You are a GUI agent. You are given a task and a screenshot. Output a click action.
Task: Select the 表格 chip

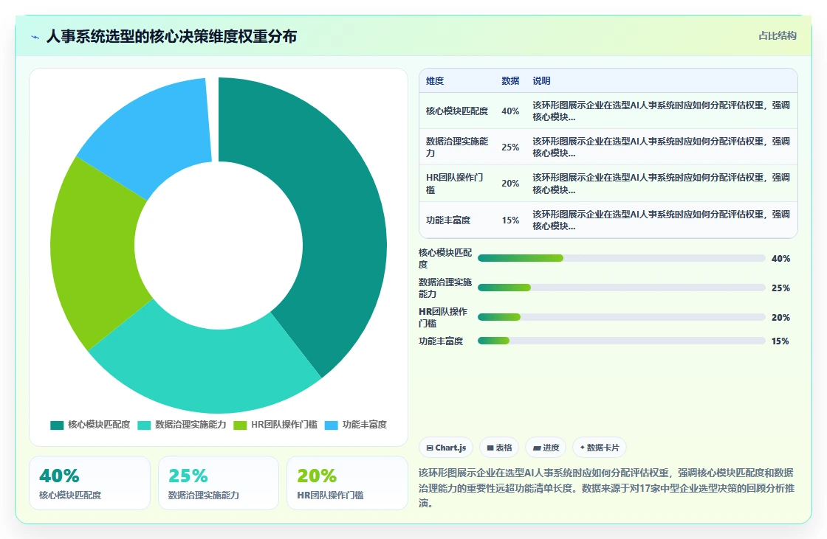tap(499, 448)
